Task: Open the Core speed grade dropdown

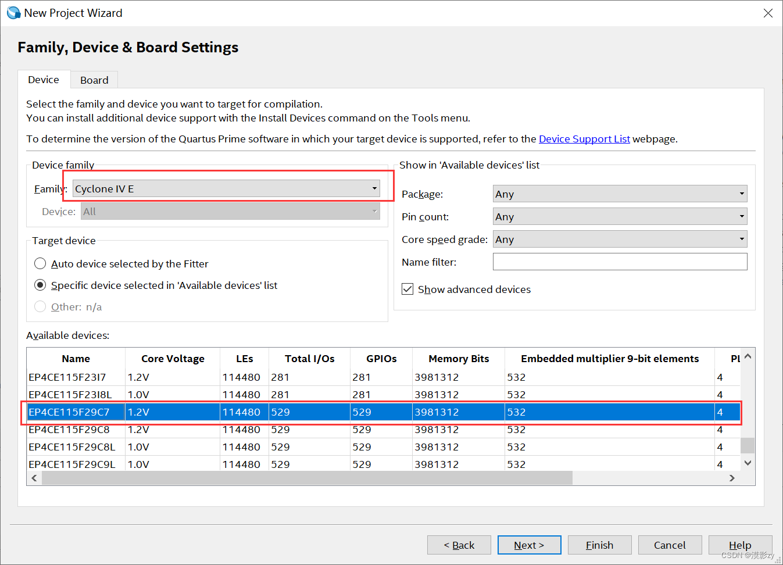Action: pyautogui.click(x=620, y=239)
